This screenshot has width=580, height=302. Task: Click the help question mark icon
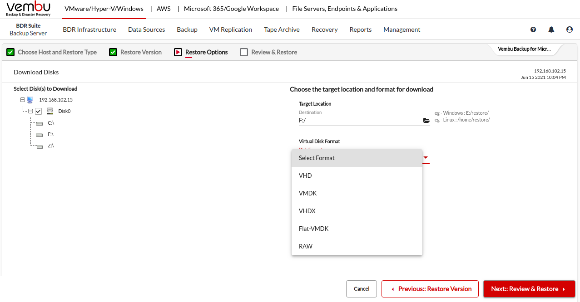(533, 29)
